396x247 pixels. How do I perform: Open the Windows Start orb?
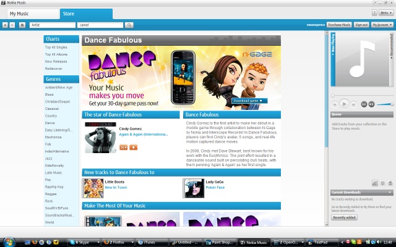8,242
